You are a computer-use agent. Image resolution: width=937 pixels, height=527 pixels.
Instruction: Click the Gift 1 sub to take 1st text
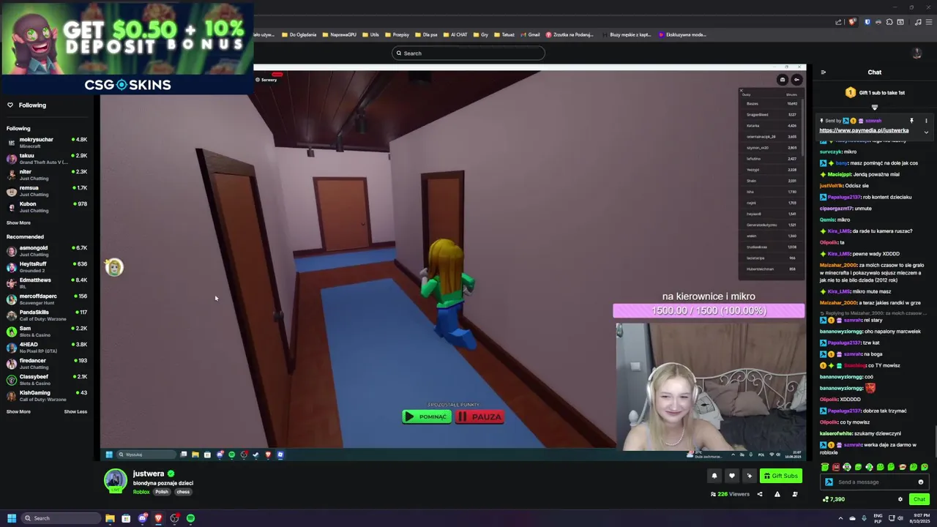click(881, 93)
